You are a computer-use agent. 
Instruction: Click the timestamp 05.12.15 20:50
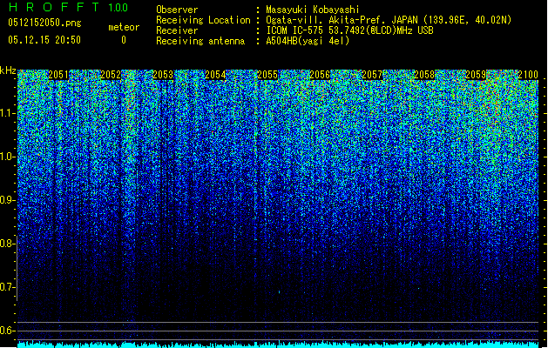[x=44, y=40]
